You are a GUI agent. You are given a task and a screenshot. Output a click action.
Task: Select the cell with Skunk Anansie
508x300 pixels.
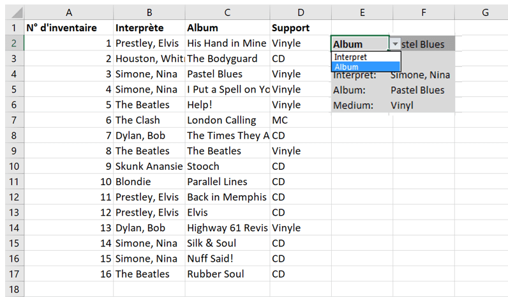[x=149, y=166]
